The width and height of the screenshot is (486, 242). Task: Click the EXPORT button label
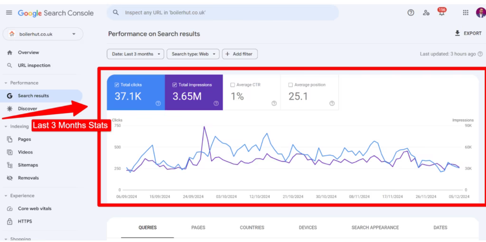(x=473, y=34)
